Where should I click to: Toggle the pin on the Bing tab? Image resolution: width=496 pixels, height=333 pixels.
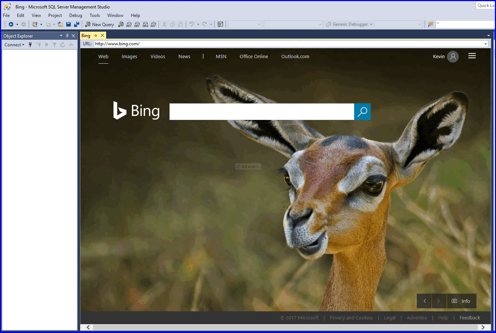pyautogui.click(x=95, y=35)
